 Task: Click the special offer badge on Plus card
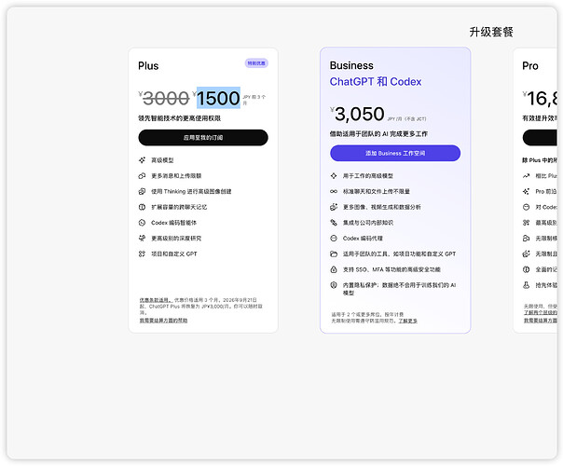pos(256,63)
